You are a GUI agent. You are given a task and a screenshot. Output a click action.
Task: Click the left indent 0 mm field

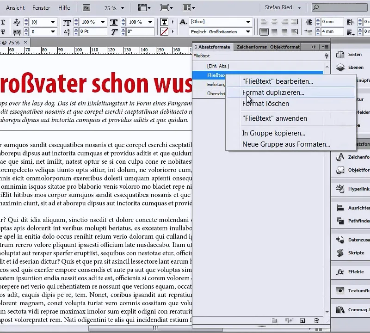(x=332, y=22)
